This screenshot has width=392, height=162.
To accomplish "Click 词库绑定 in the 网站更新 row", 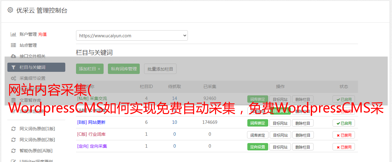I will (258, 123).
